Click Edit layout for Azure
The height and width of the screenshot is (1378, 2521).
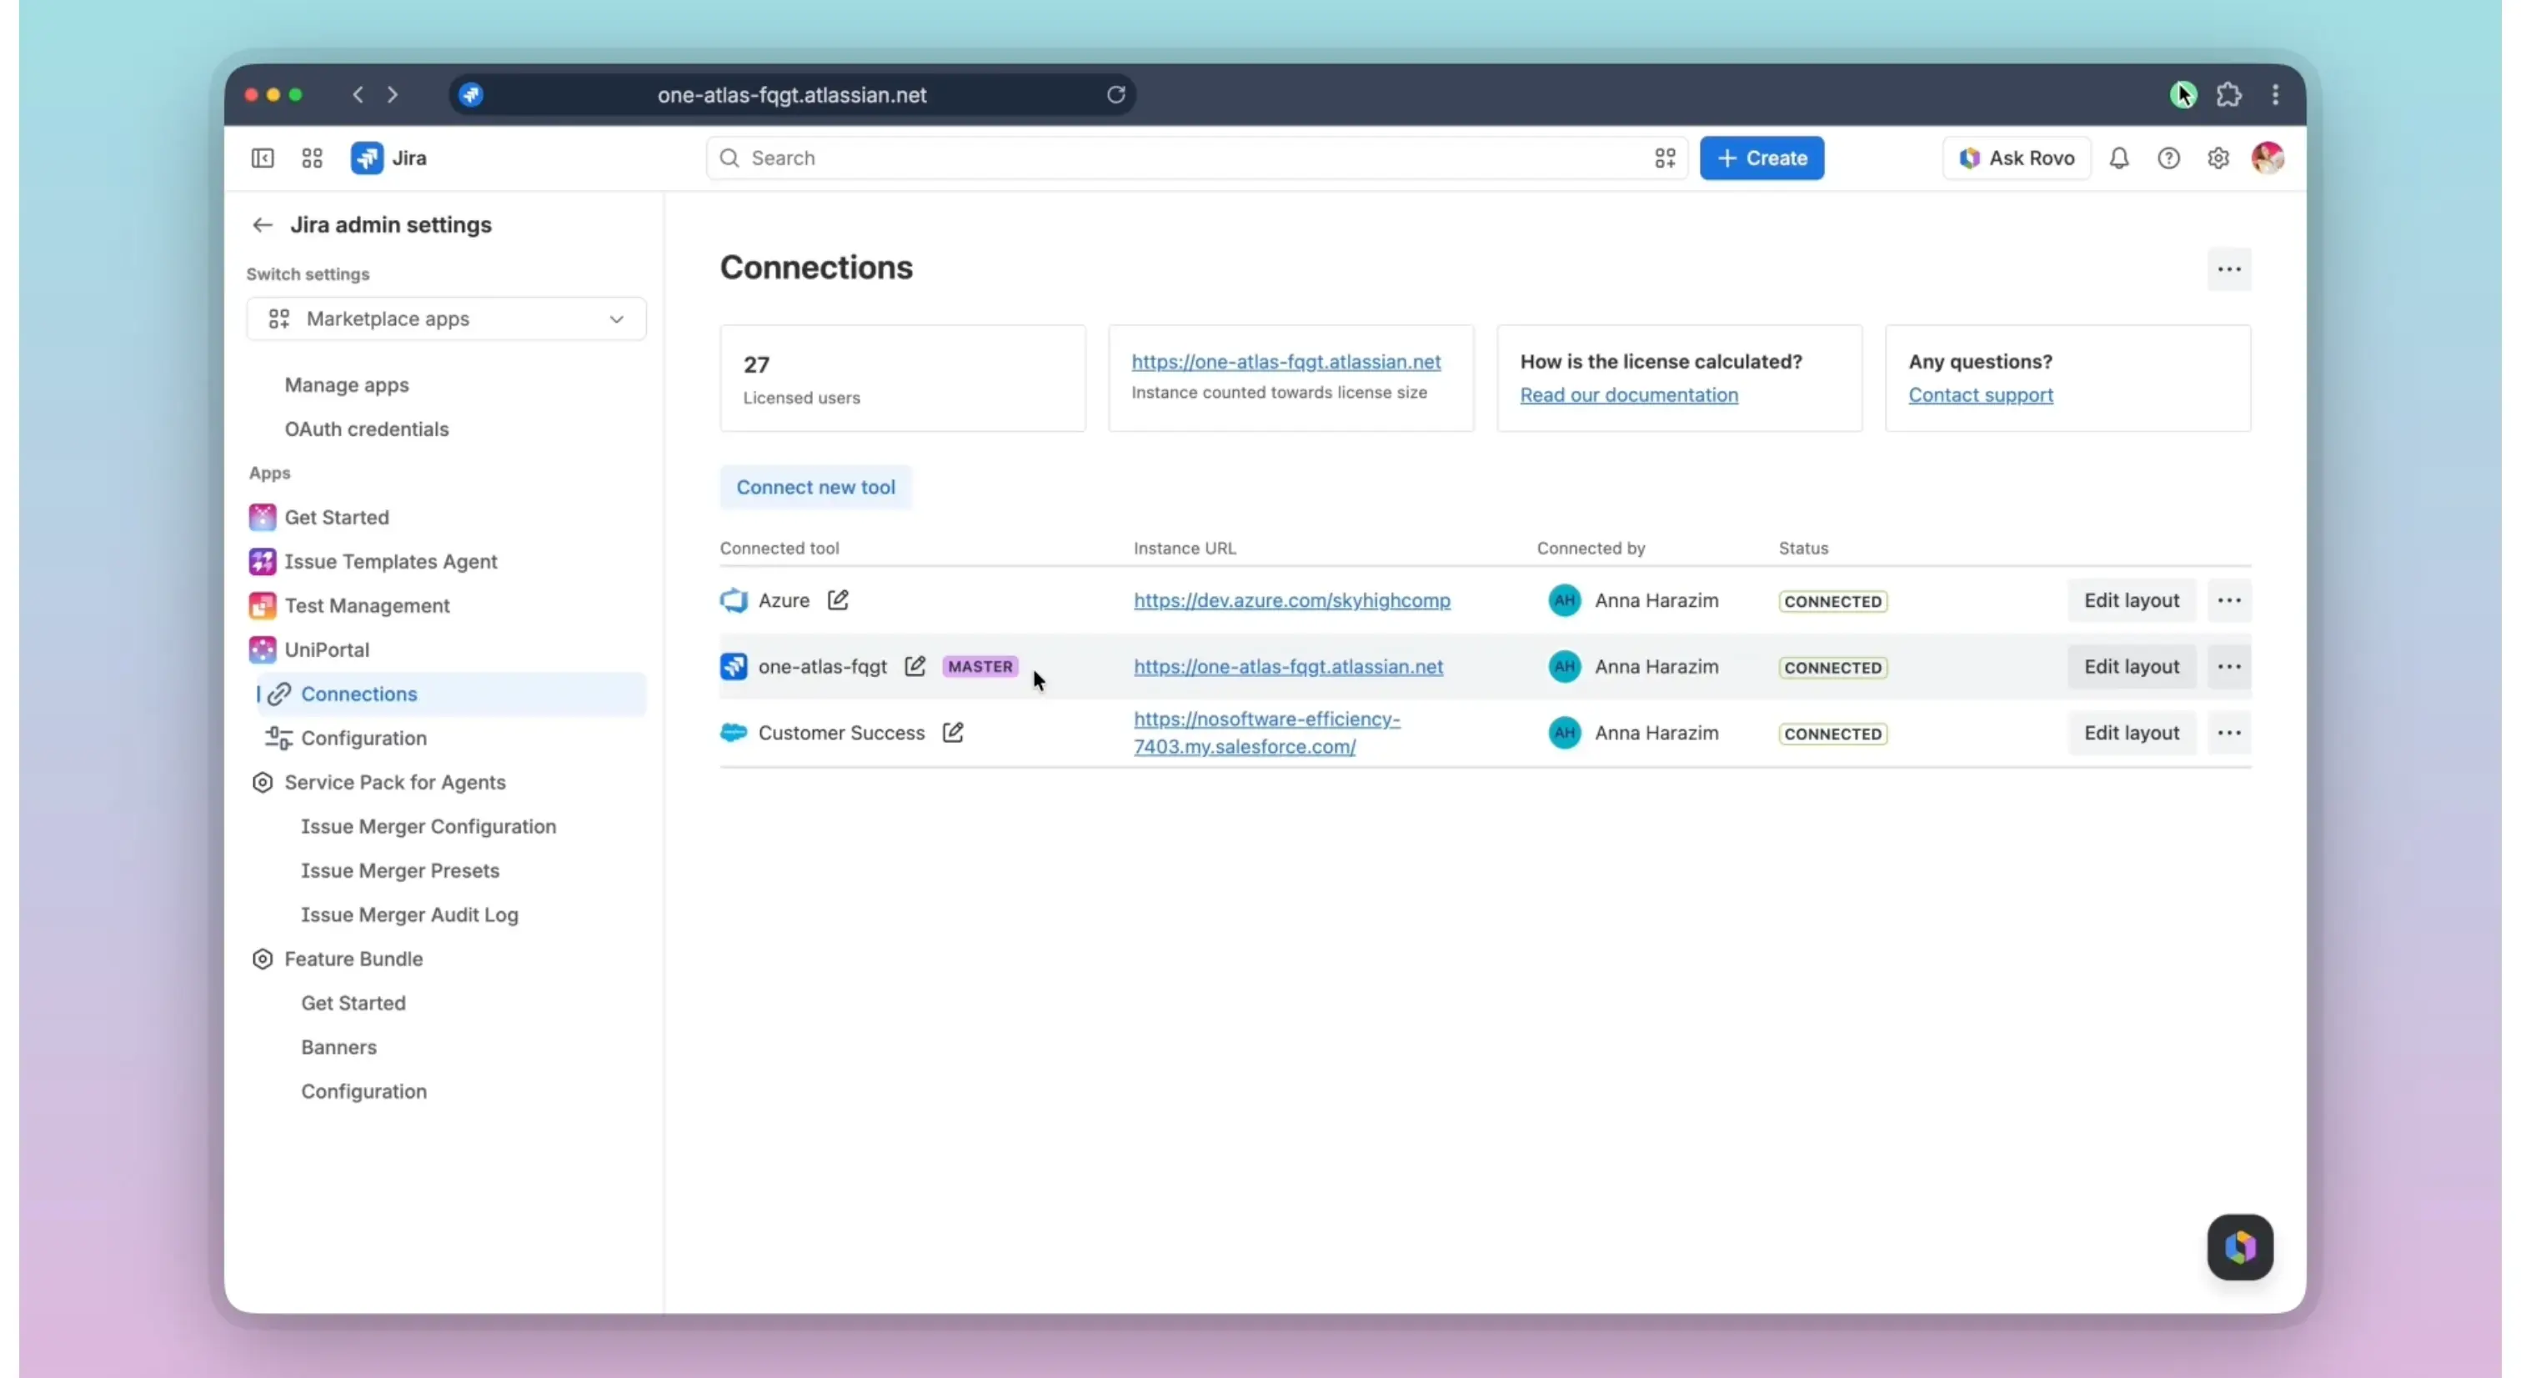coord(2132,600)
